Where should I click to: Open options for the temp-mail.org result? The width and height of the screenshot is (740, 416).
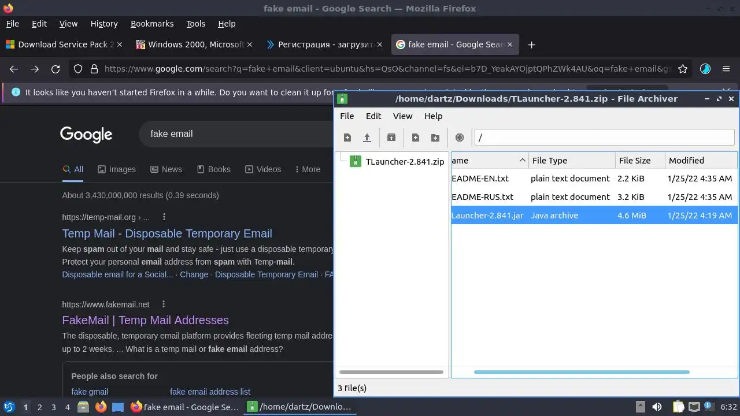pos(164,217)
